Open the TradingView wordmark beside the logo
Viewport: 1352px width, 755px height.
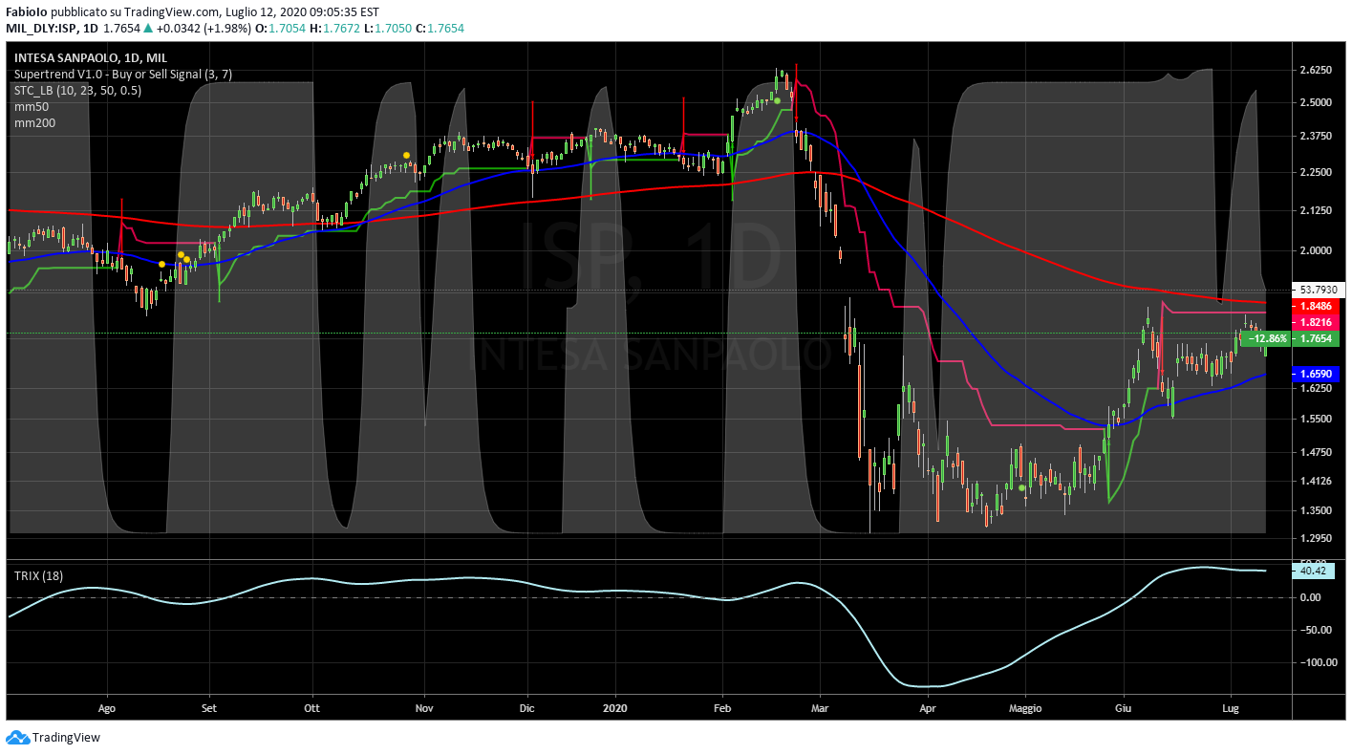click(66, 738)
